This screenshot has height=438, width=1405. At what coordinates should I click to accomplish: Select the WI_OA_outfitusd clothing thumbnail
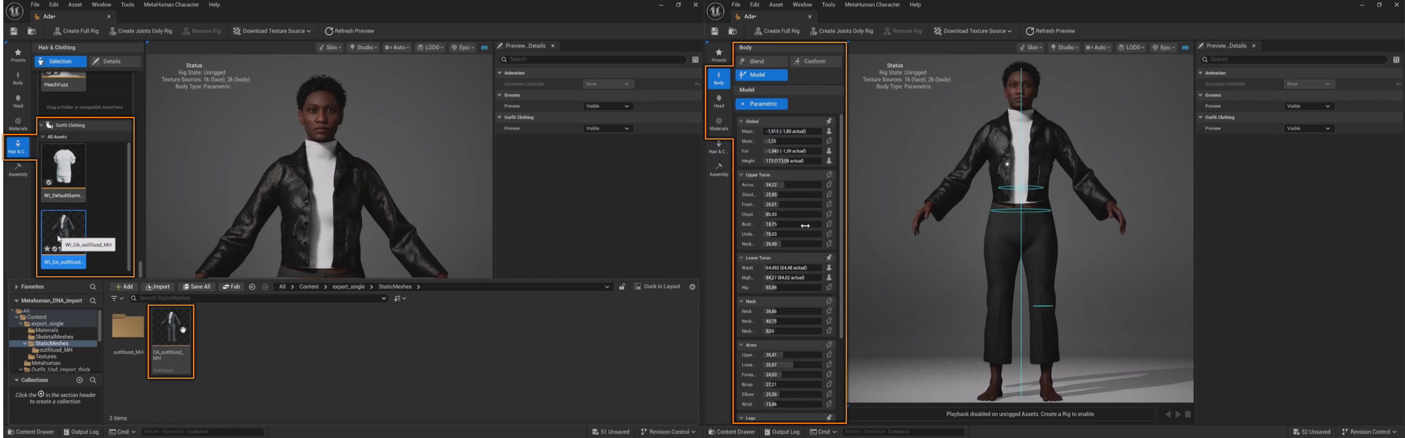click(63, 239)
